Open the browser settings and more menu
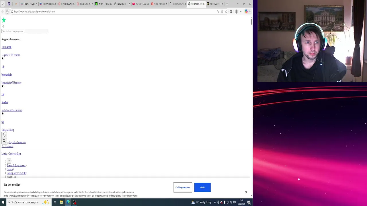The image size is (367, 206). [x=241, y=11]
